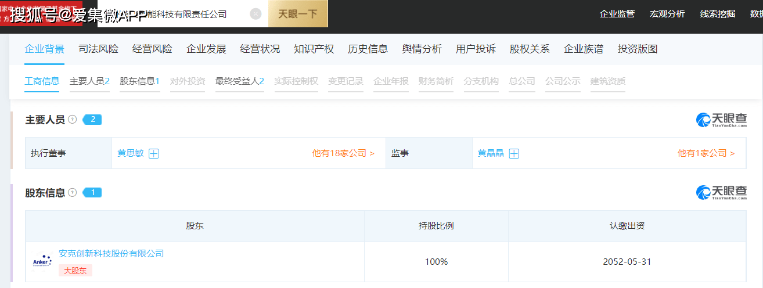Click the count badge 2 beside 主要人员

click(92, 120)
